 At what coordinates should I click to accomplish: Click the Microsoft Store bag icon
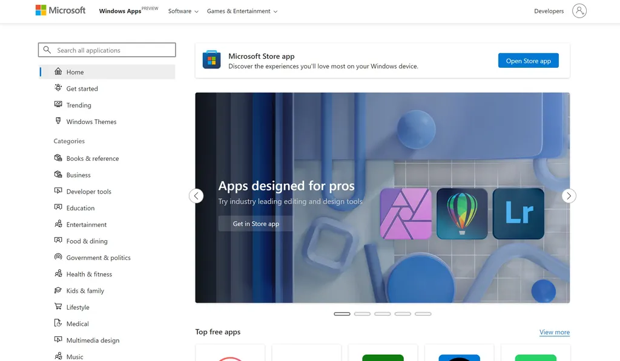point(211,60)
